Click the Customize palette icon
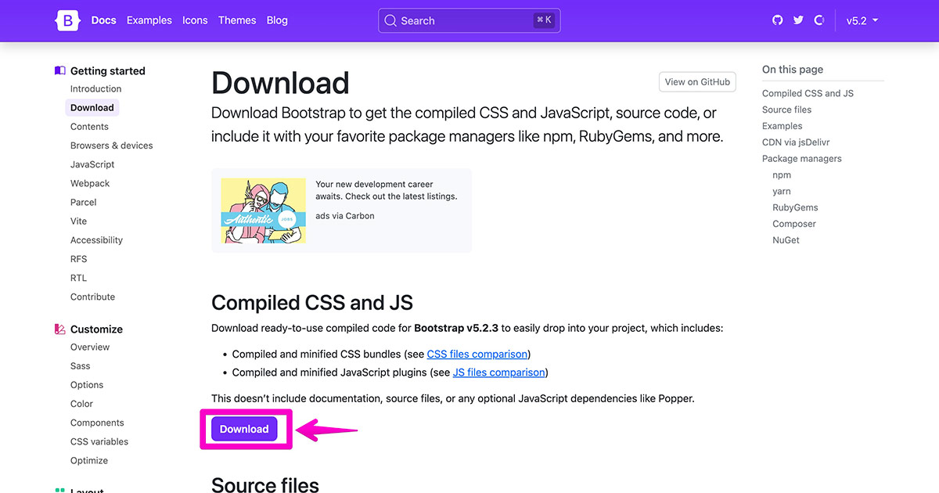The width and height of the screenshot is (939, 493). tap(60, 329)
